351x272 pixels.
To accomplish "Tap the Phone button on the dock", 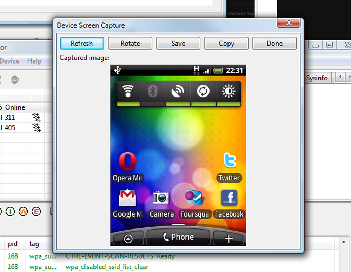I will click(178, 237).
